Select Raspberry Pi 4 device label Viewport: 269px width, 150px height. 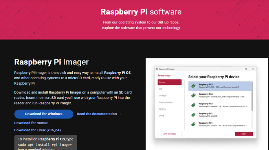point(205,94)
